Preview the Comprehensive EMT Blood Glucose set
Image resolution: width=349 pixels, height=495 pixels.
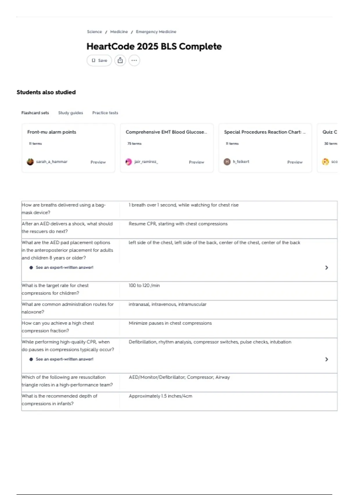[197, 162]
